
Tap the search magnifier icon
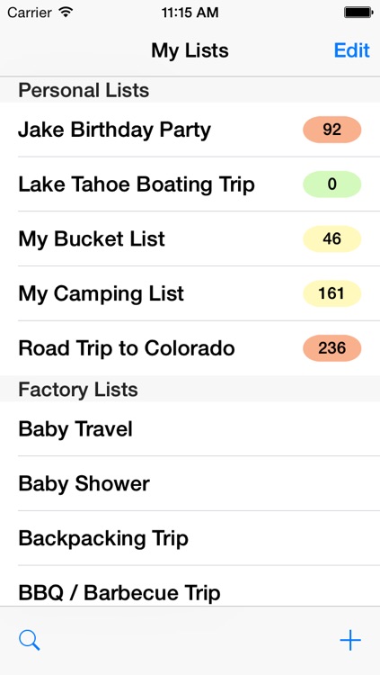(x=30, y=640)
